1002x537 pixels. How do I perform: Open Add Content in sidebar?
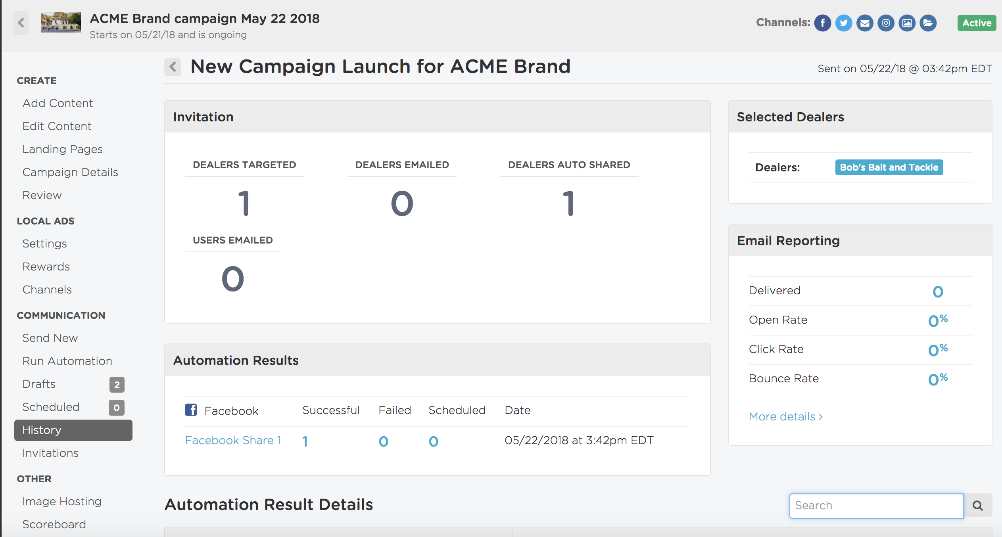tap(58, 103)
